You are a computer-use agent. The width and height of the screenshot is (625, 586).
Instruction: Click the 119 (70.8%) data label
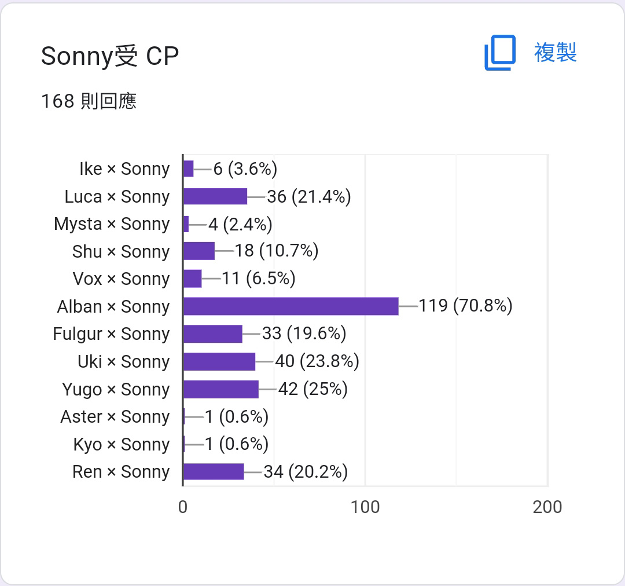pyautogui.click(x=465, y=306)
